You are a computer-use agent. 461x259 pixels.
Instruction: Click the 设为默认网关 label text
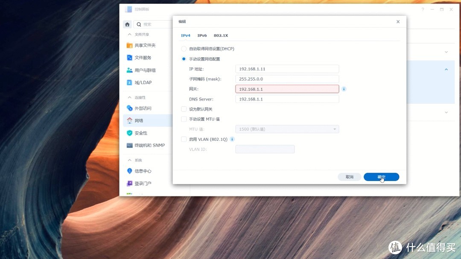(201, 109)
